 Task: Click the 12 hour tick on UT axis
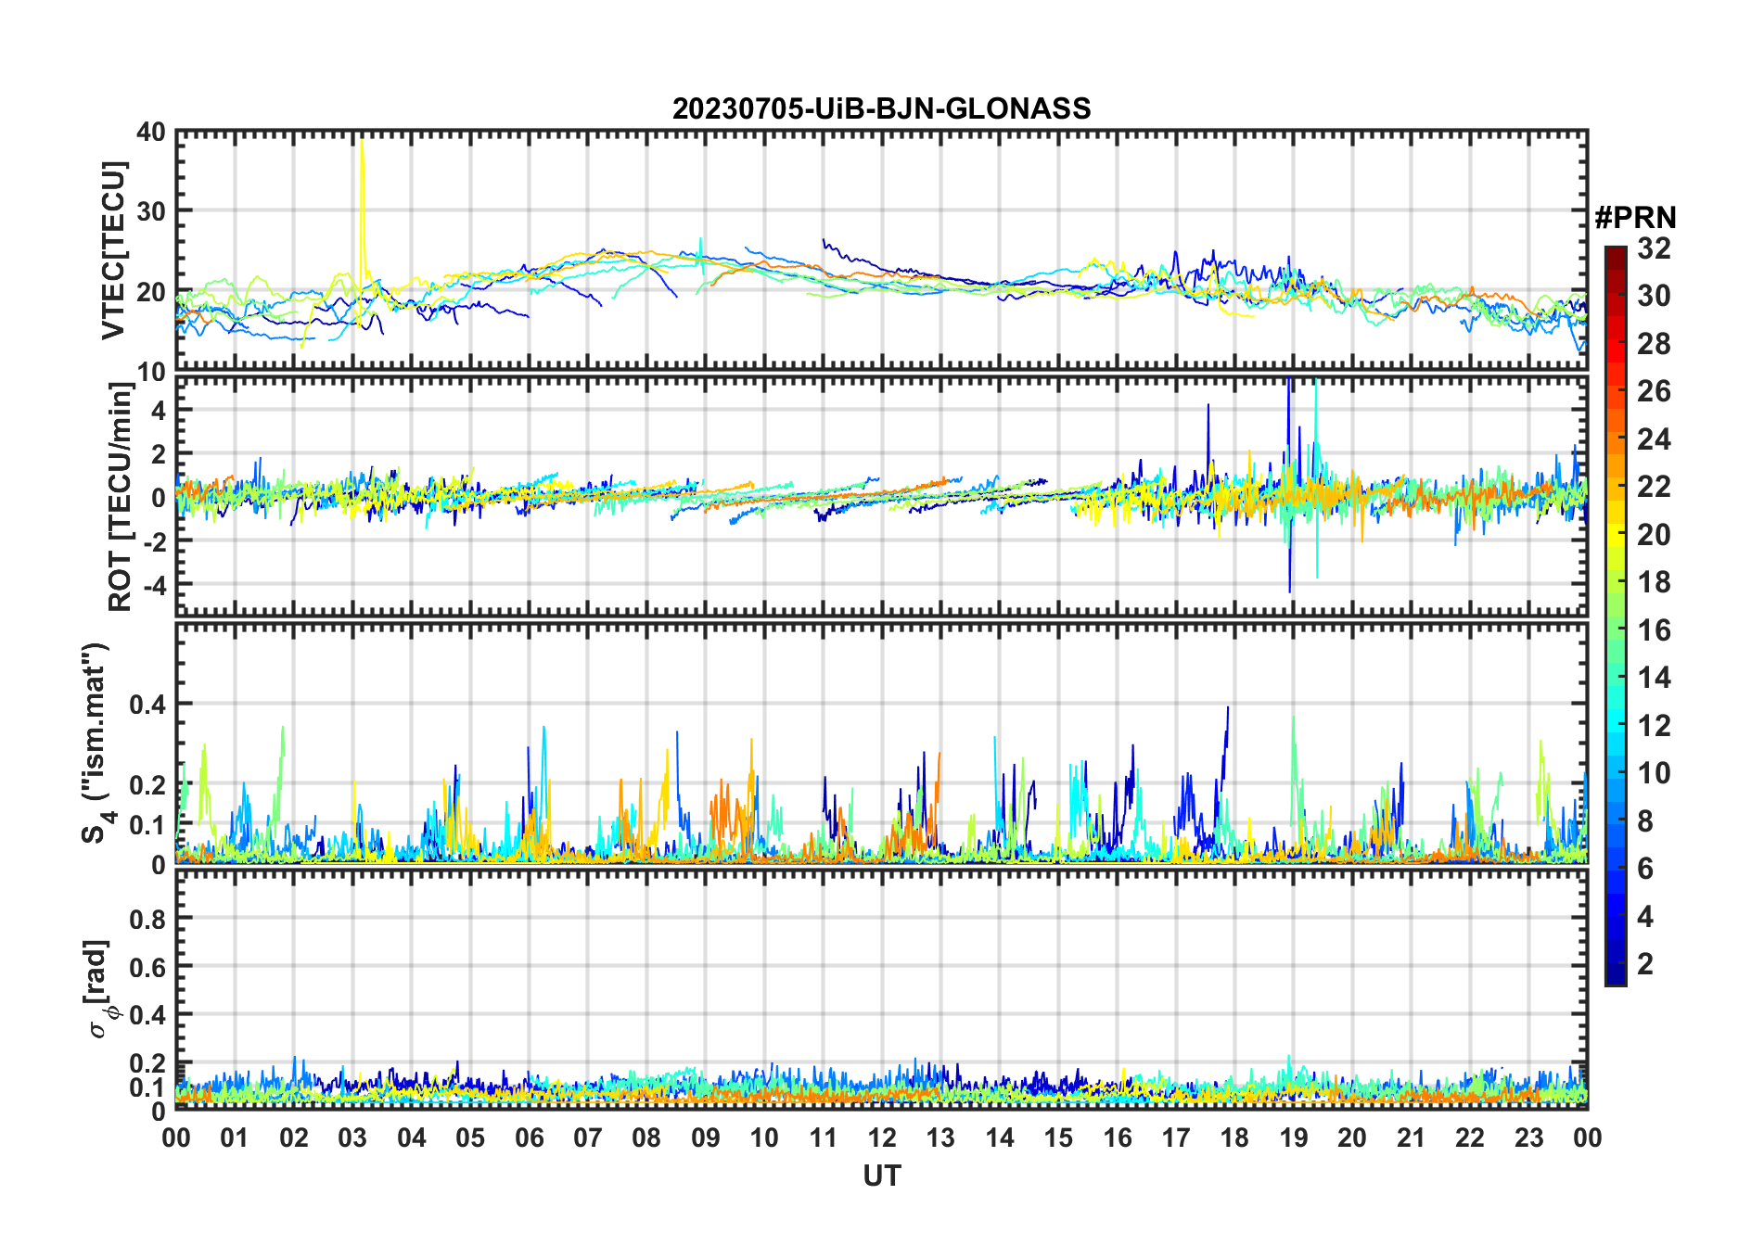[x=882, y=1138]
